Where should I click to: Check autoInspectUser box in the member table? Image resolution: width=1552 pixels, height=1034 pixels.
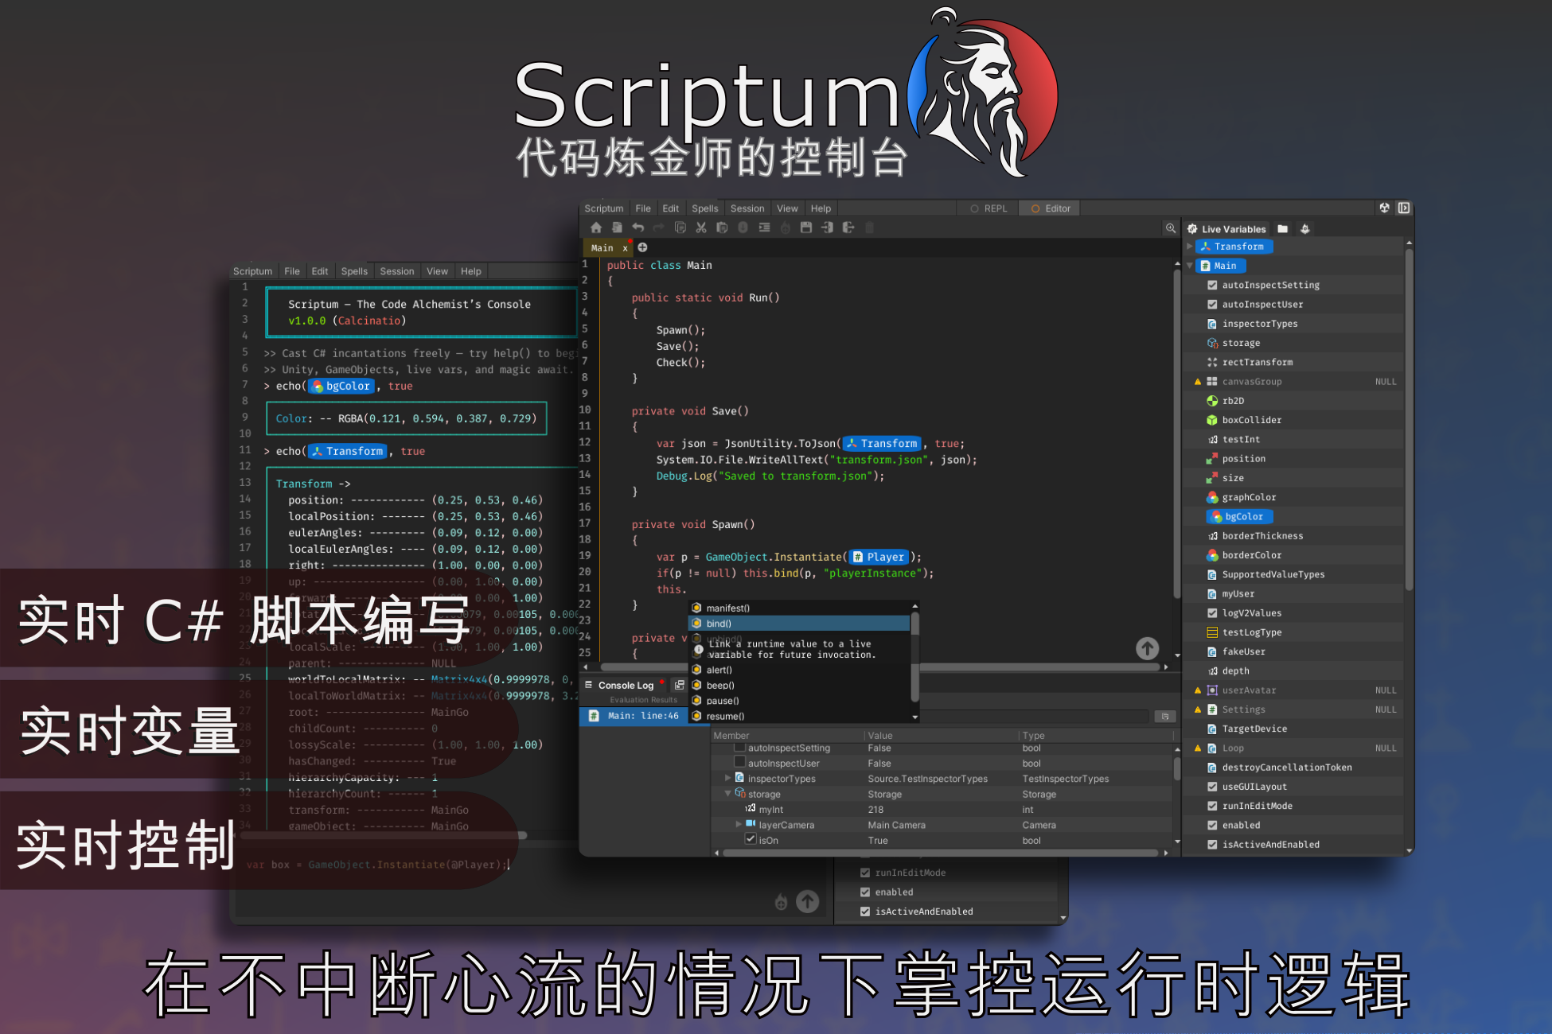(739, 762)
